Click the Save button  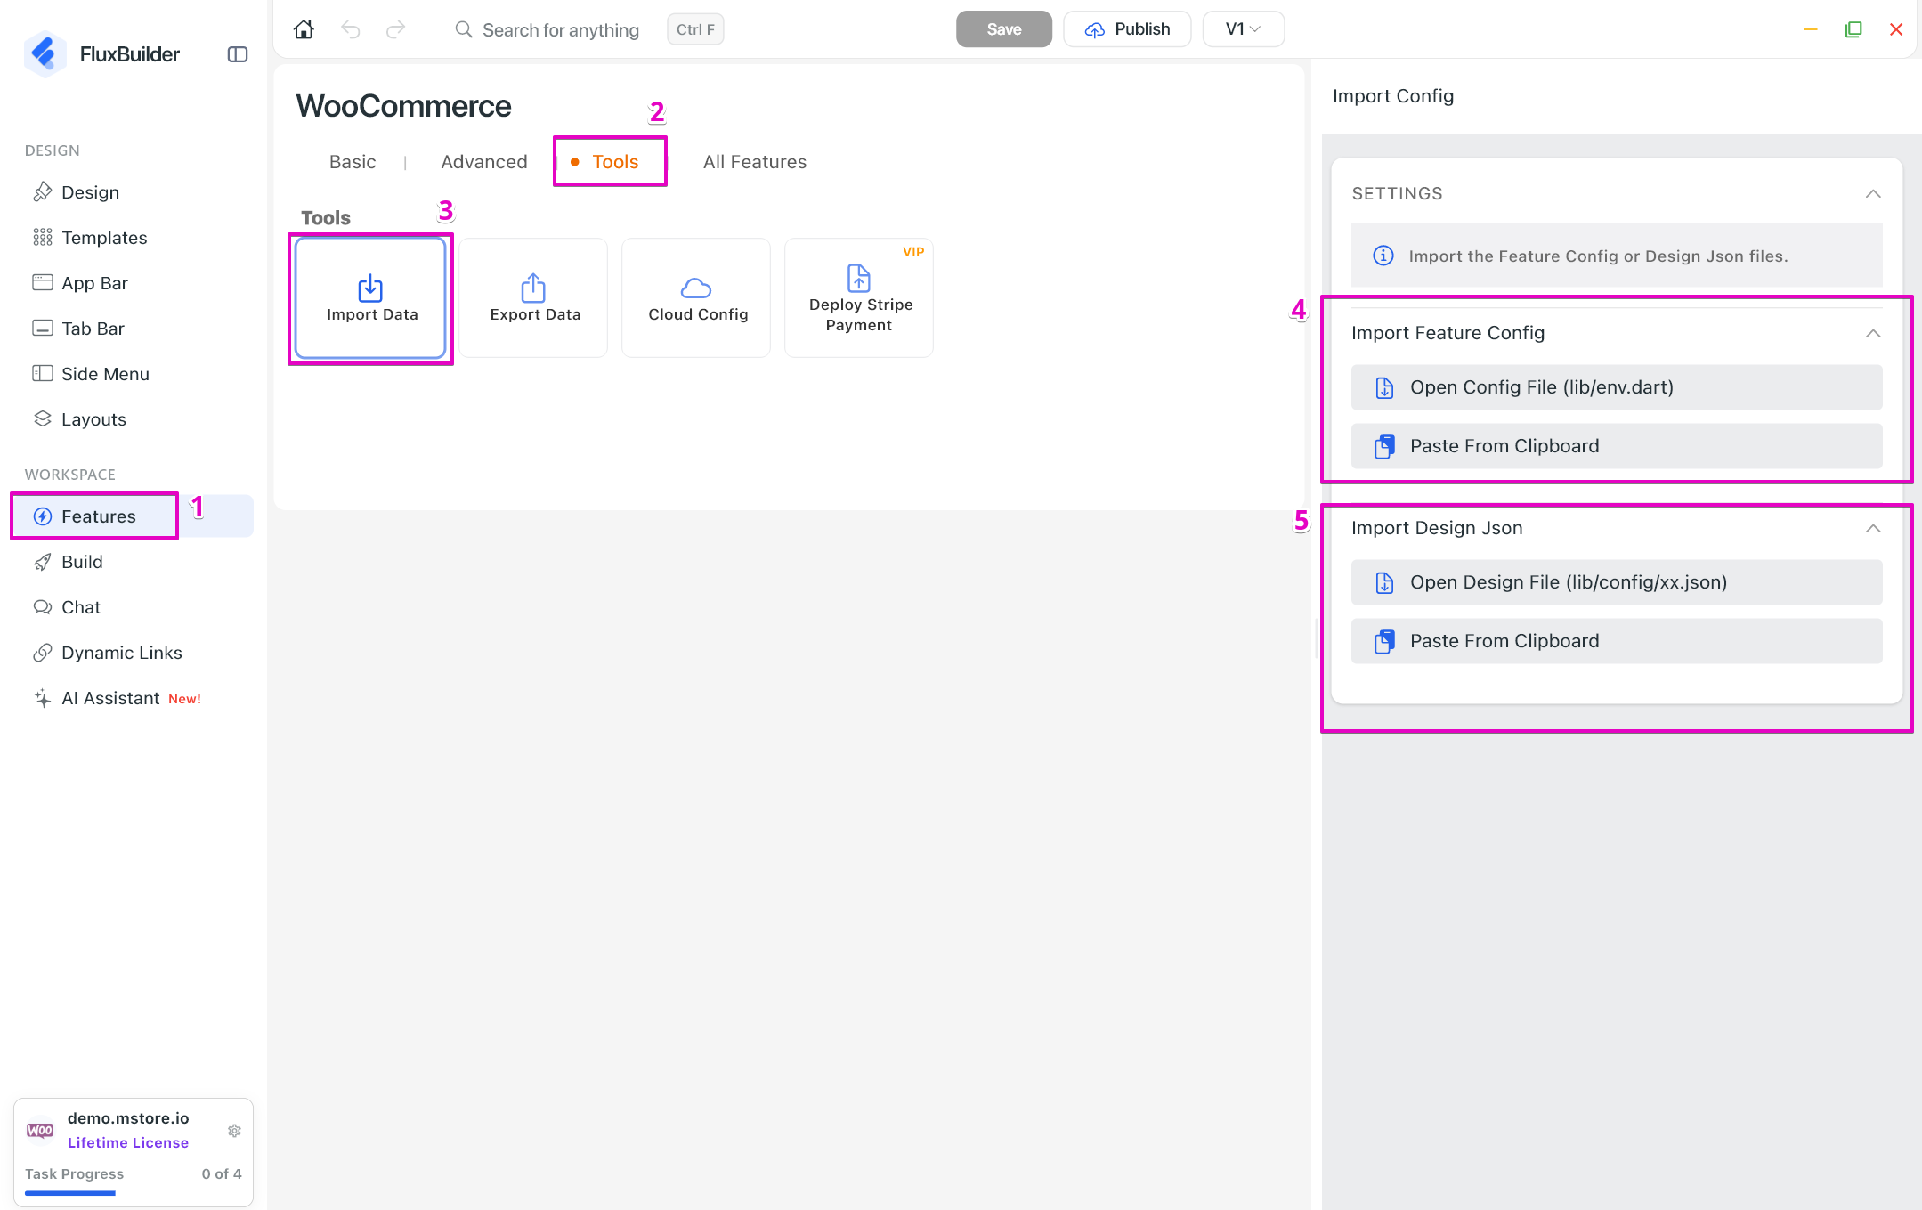[1004, 29]
